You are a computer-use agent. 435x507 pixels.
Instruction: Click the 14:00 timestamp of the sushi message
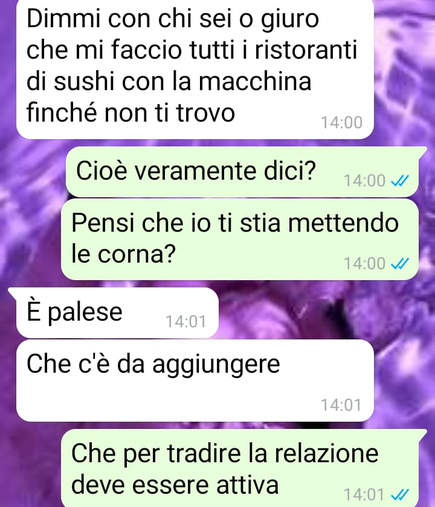341,123
